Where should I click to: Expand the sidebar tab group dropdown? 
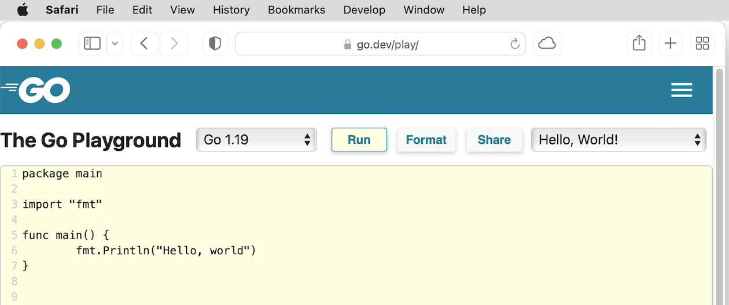115,43
